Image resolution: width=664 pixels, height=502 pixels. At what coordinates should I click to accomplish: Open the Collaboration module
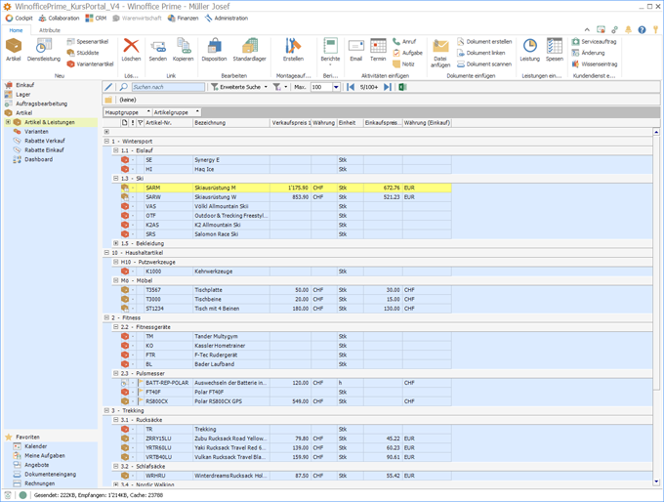click(x=60, y=19)
